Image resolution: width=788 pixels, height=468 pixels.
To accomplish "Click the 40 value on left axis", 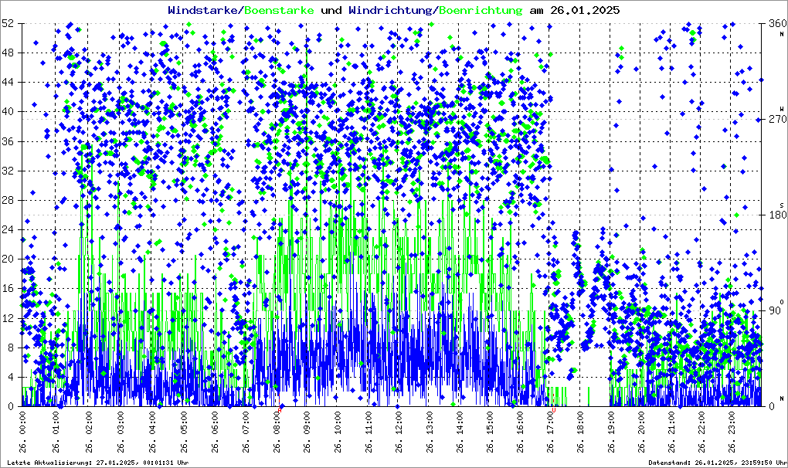I will 8,111.
